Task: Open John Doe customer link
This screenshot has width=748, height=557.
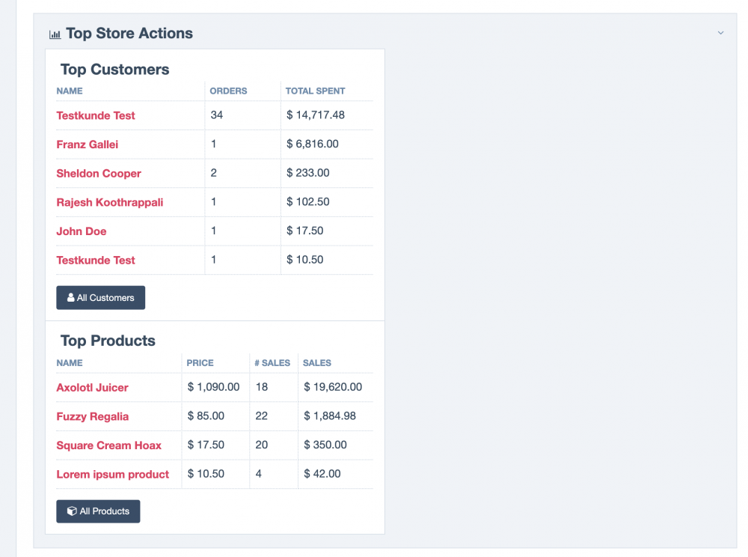Action: [82, 231]
